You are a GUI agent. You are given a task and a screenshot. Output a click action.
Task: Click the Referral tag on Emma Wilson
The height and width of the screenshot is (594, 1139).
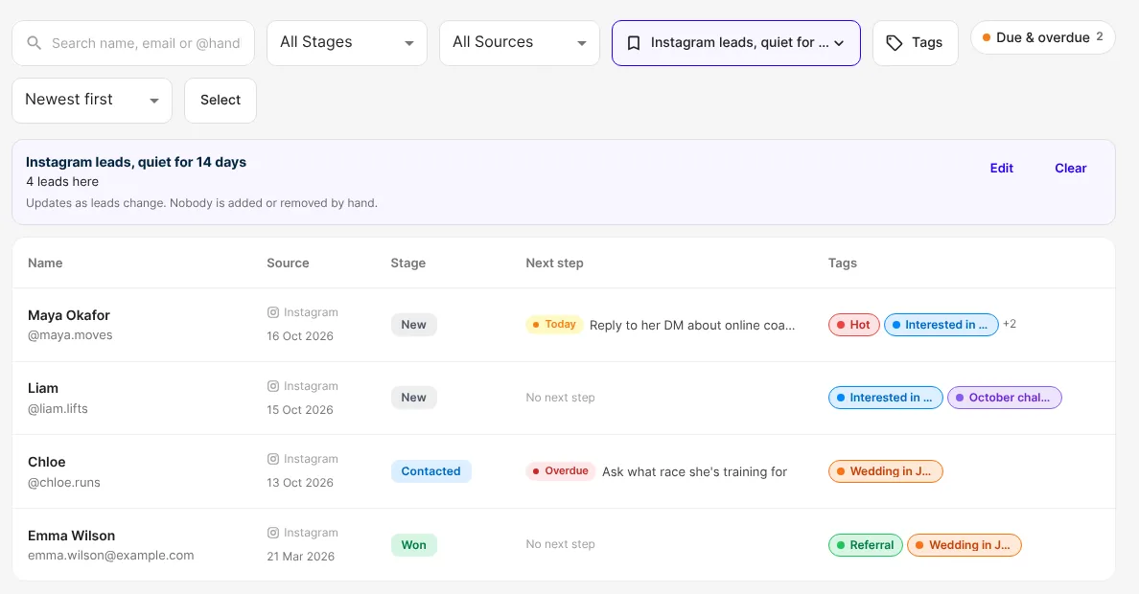click(866, 544)
